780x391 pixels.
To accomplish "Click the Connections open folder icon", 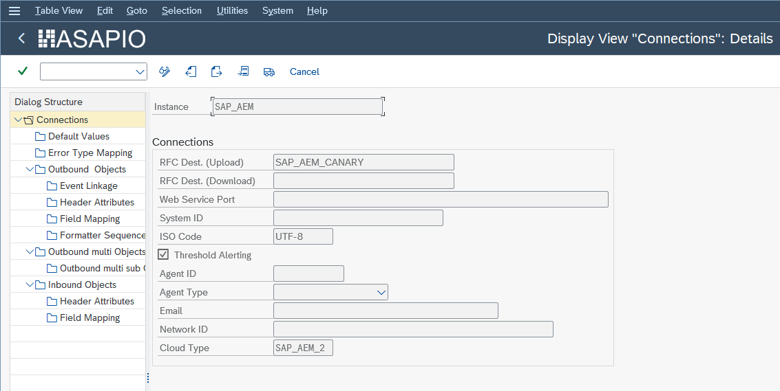I will [29, 120].
